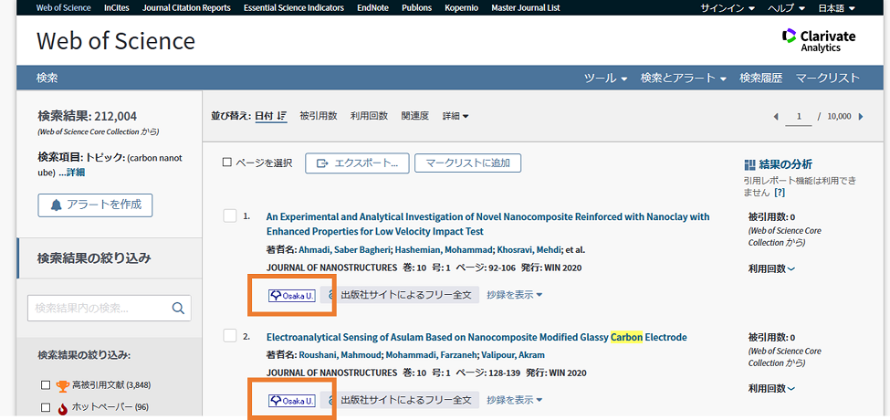Click the Osaka U. icon under result 2
The height and width of the screenshot is (420, 890).
pyautogui.click(x=292, y=401)
